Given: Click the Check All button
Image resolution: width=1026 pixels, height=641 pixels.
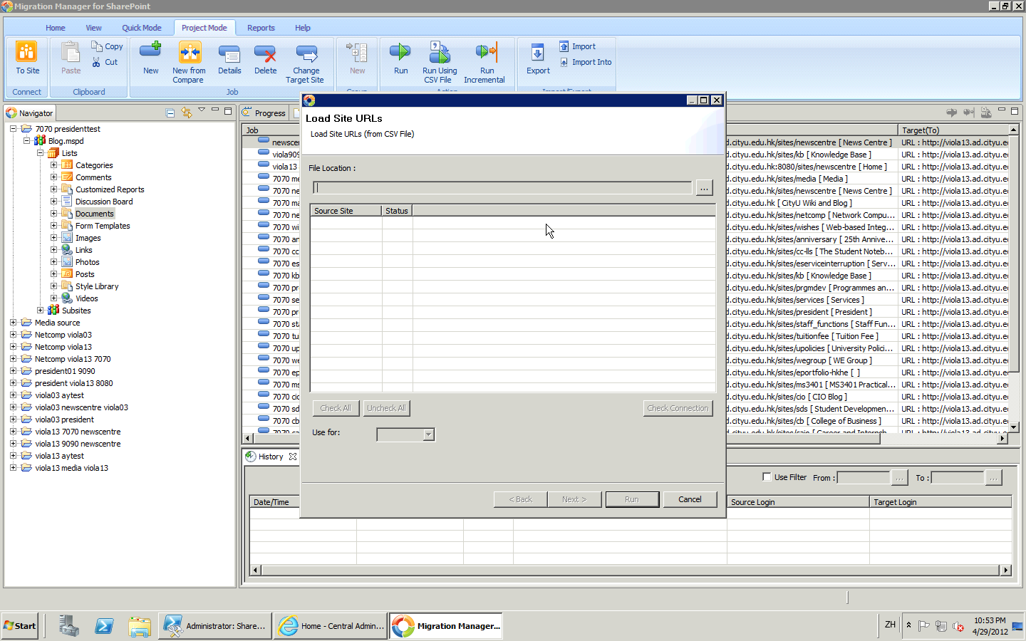Looking at the screenshot, I should [x=336, y=408].
